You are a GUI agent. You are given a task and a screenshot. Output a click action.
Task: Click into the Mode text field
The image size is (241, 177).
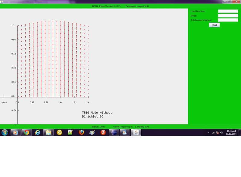[228, 16]
